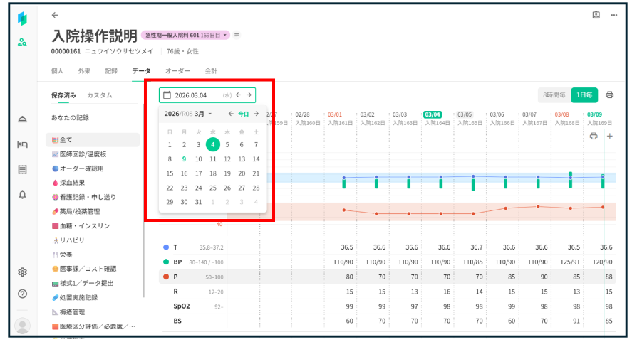This screenshot has width=637, height=342.
Task: Click the plus icon under 03/09 column
Action: click(x=609, y=136)
